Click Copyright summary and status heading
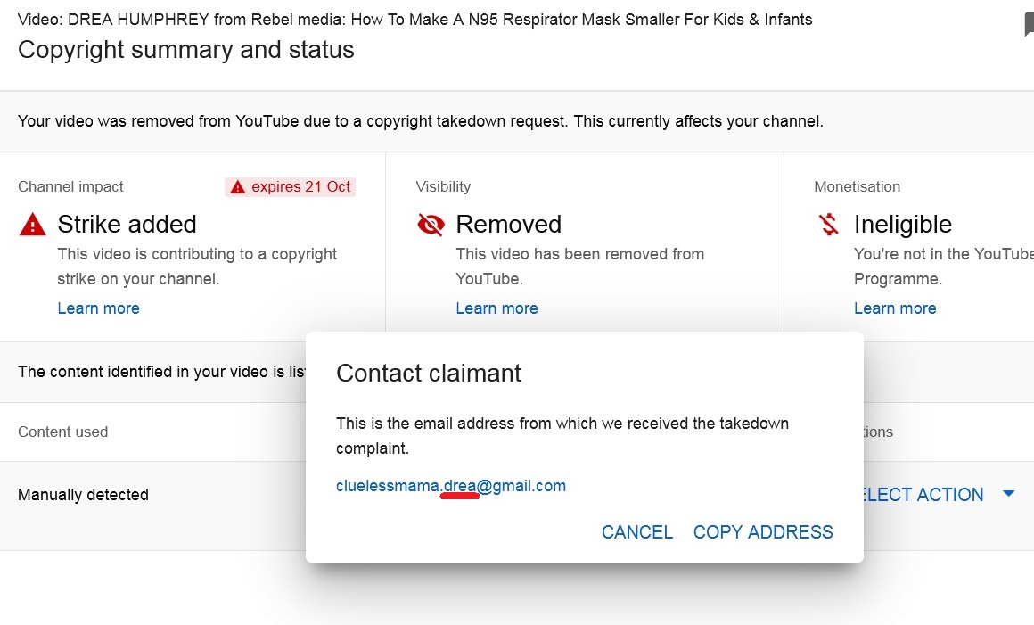The width and height of the screenshot is (1034, 625). [x=186, y=49]
